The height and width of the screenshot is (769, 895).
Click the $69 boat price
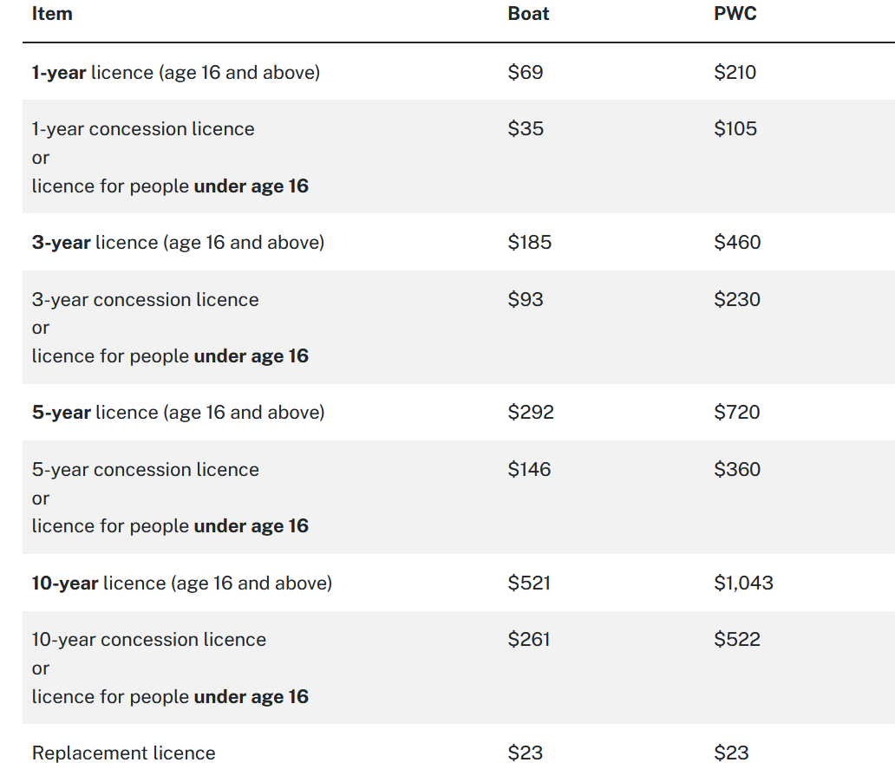coord(526,73)
